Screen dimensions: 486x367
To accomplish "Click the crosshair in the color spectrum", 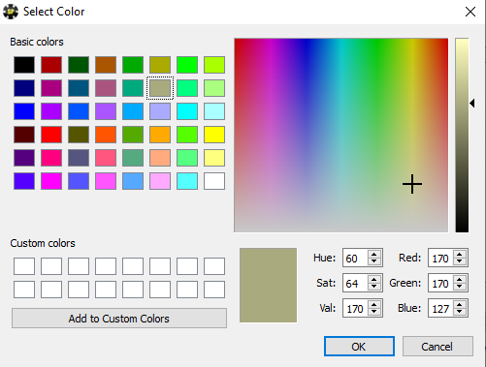I will pos(412,184).
